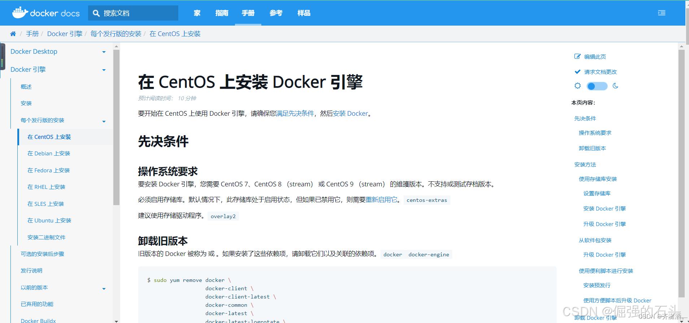689x323 pixels.
Task: Open Docker Buildx in sidebar
Action: (x=39, y=320)
